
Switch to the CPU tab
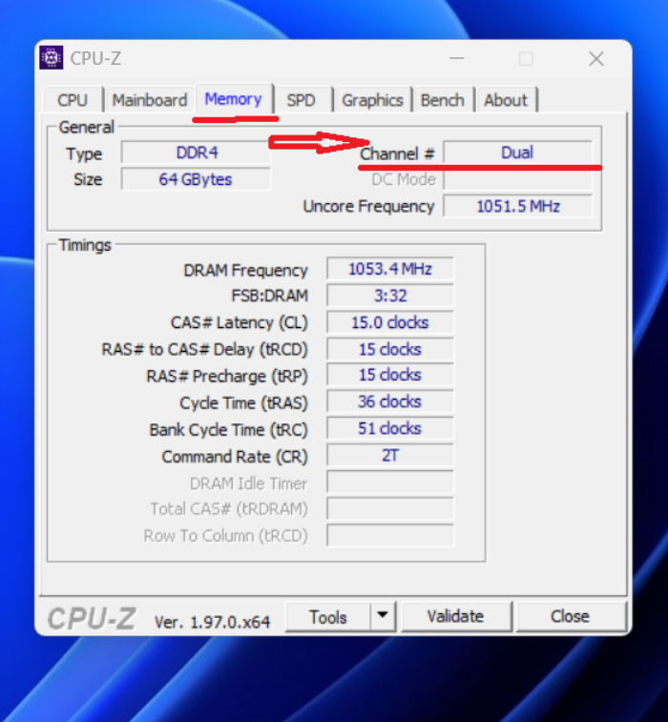coord(73,100)
